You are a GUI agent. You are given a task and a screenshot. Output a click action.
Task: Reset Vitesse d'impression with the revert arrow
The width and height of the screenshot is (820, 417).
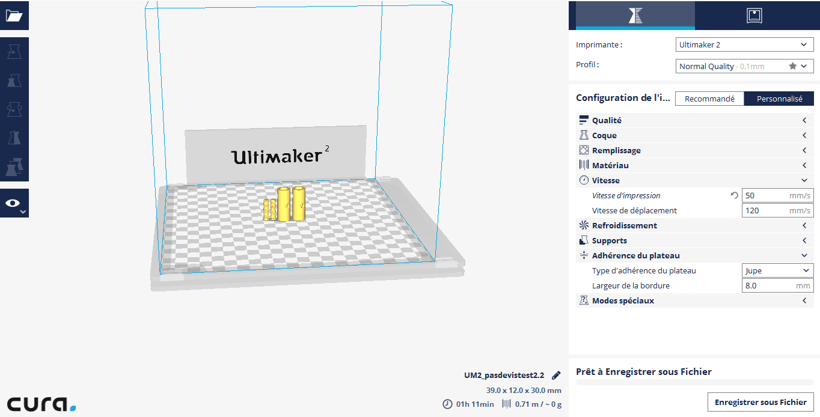pos(734,195)
